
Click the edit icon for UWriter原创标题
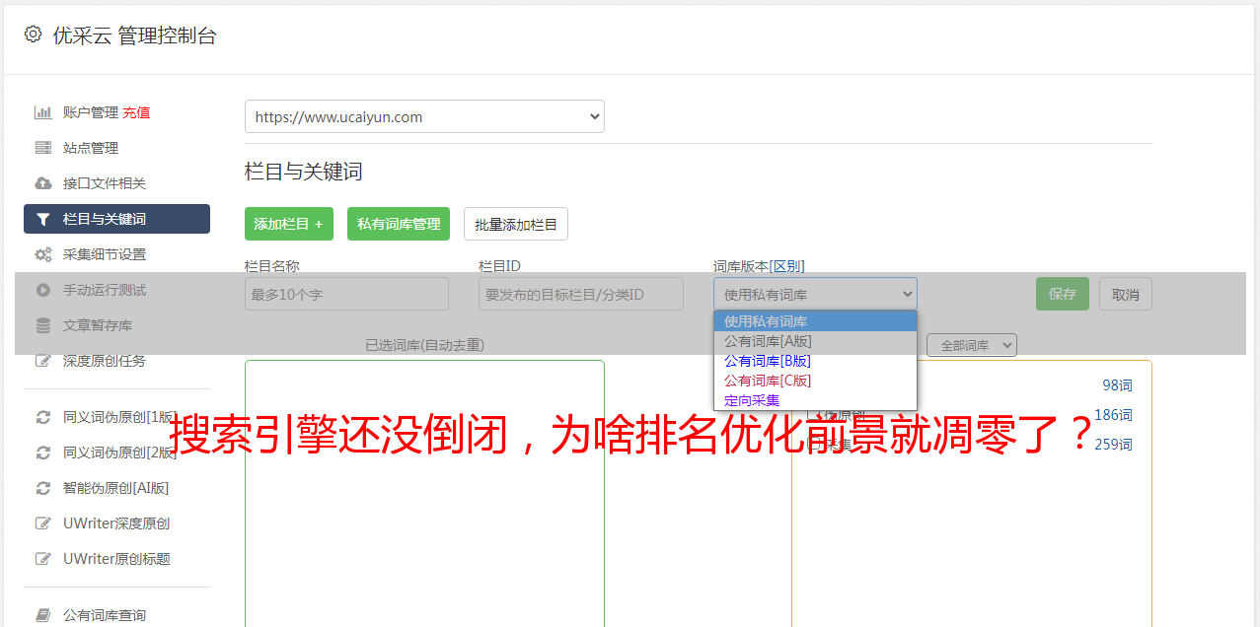coord(43,559)
